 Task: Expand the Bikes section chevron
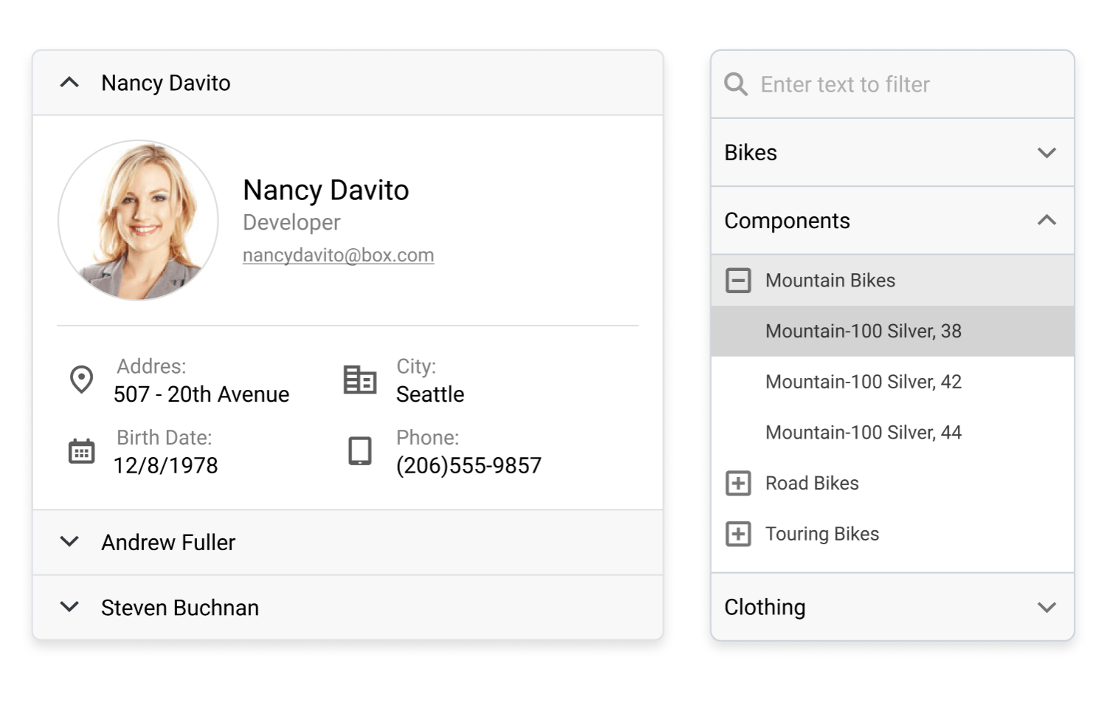[x=1046, y=153]
